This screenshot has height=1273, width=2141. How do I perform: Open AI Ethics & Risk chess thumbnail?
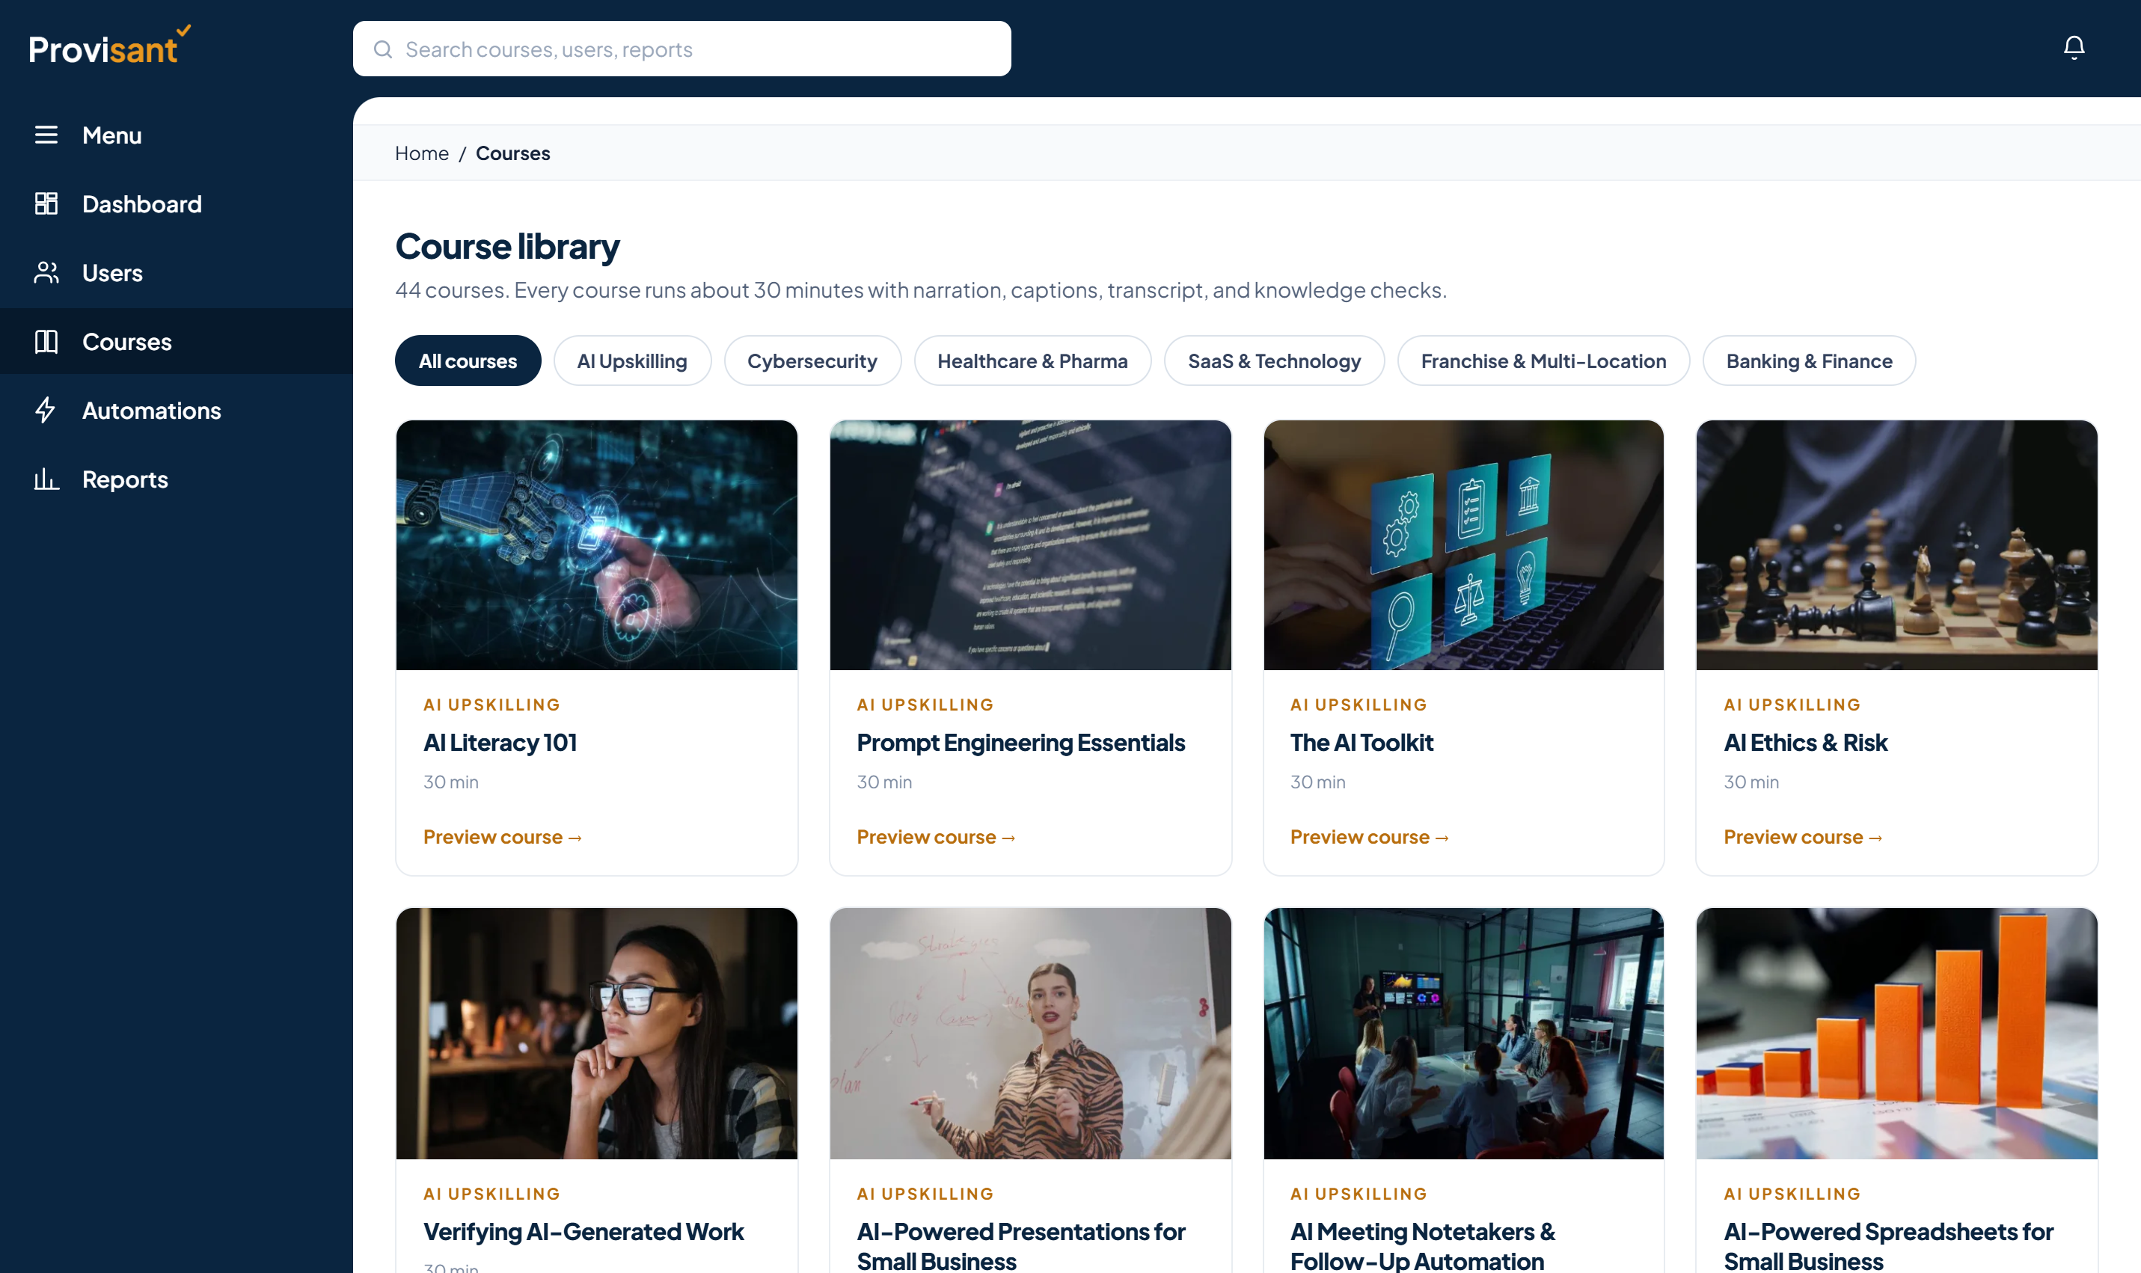click(1896, 545)
